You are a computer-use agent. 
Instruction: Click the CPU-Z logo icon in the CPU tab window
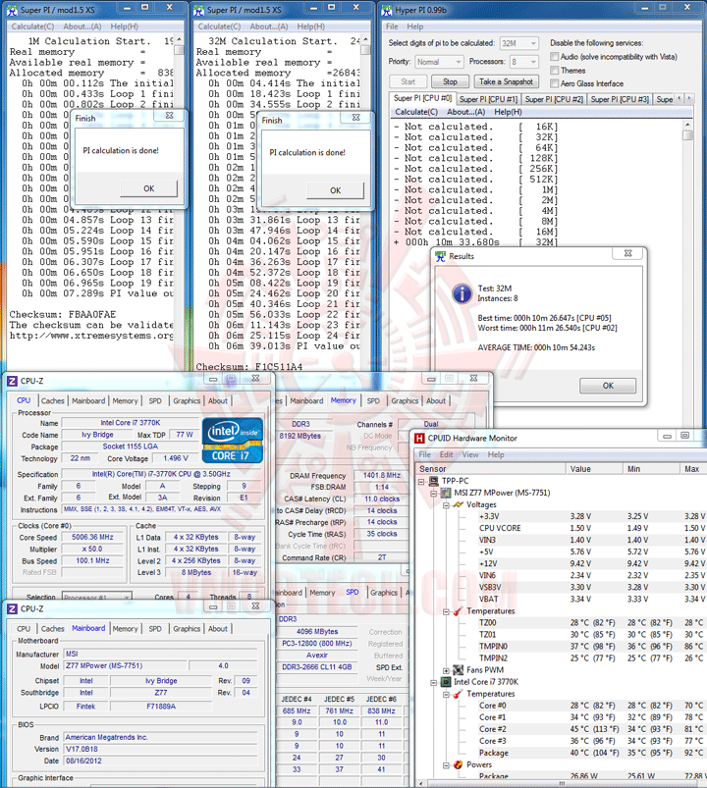pyautogui.click(x=12, y=381)
